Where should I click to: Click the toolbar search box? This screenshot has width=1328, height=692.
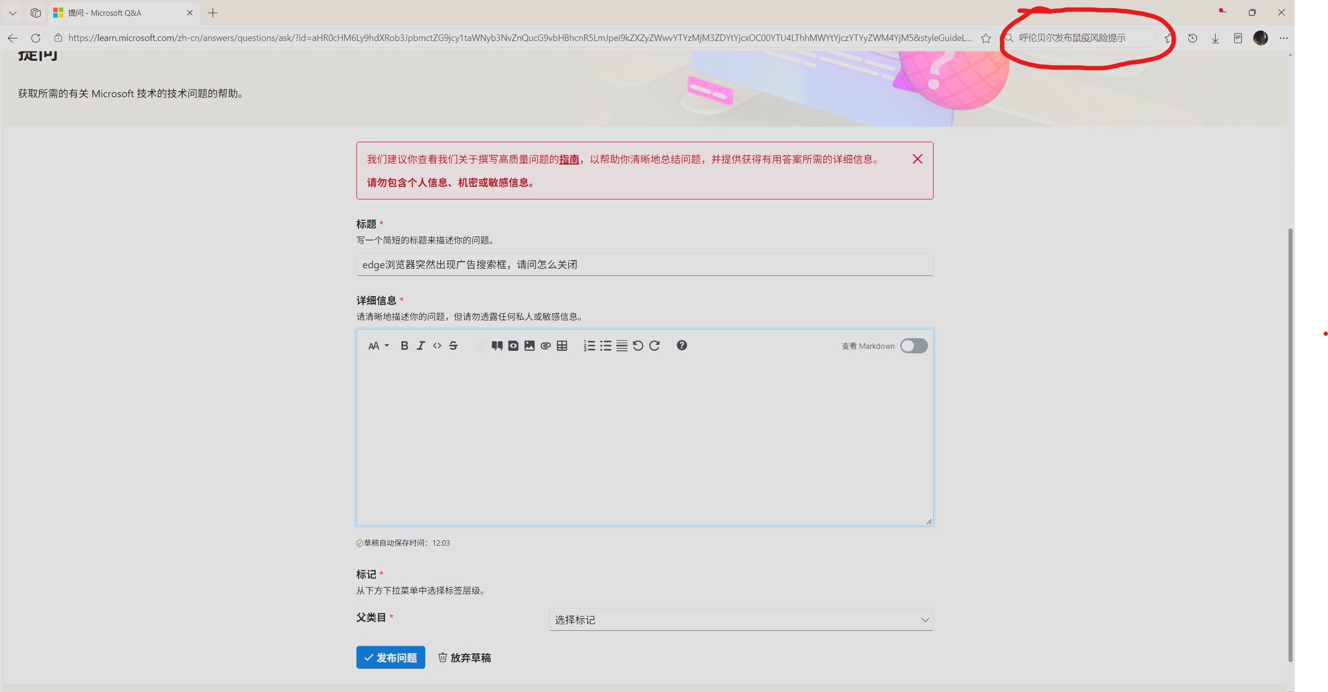click(x=1078, y=37)
